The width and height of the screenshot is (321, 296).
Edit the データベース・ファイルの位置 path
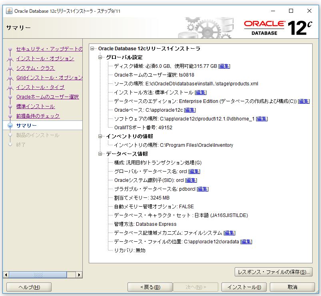tap(246, 242)
